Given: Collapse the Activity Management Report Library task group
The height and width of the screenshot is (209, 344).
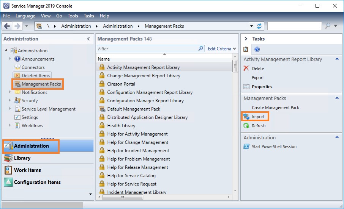Looking at the screenshot, I should (337, 59).
